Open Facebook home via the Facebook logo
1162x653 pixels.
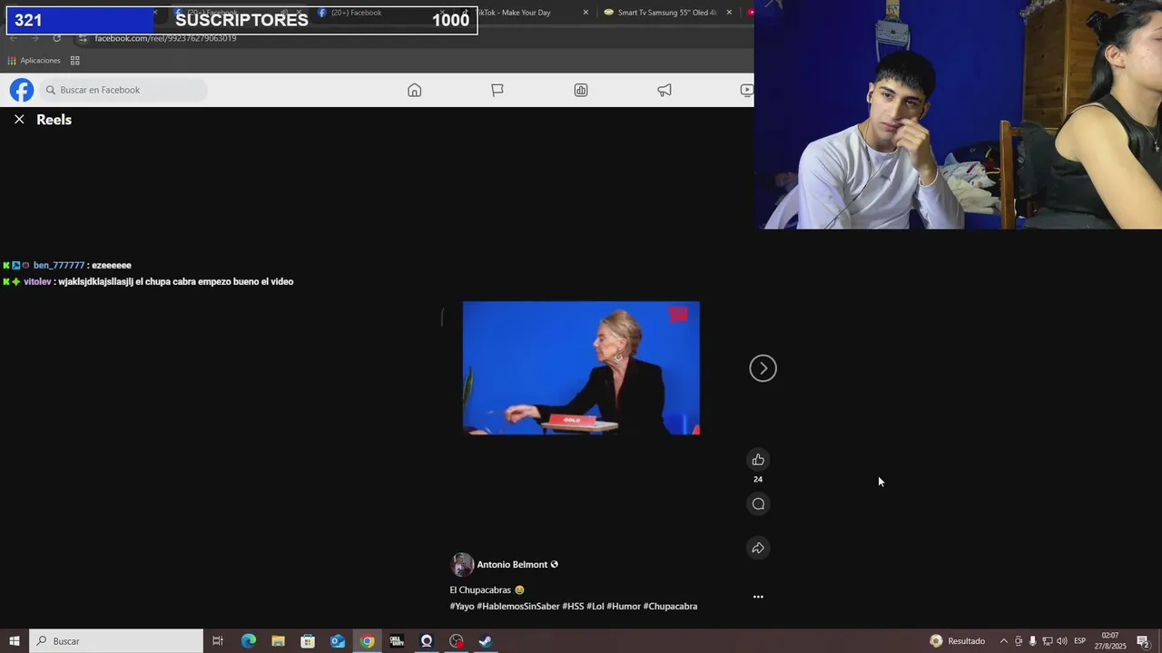(22, 90)
